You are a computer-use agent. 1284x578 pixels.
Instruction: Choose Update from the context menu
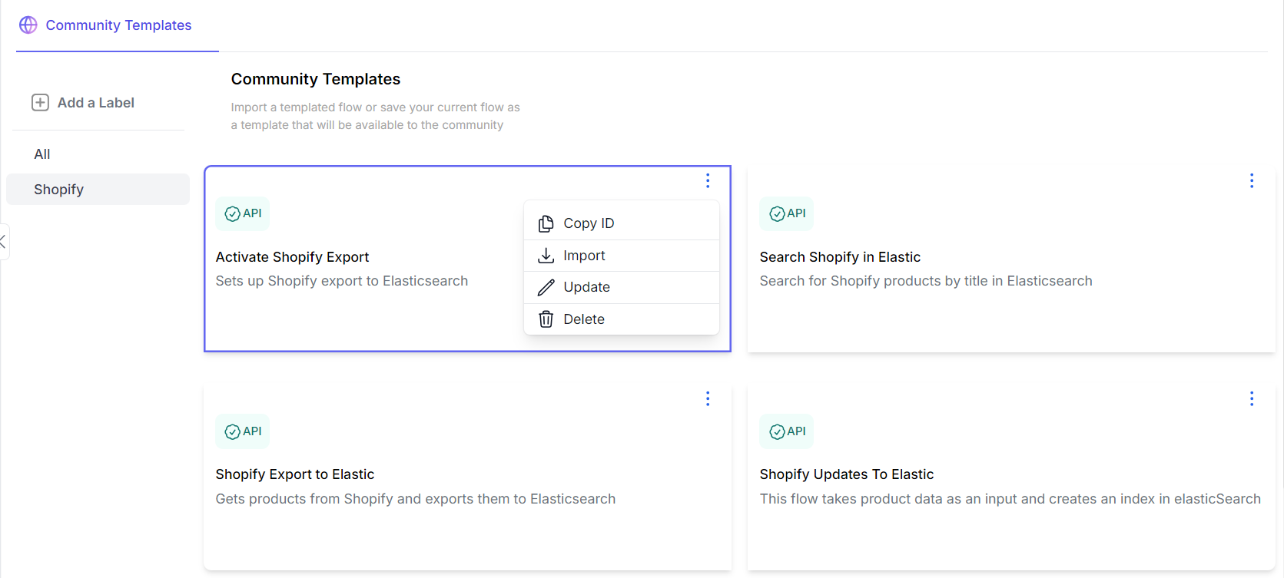(x=621, y=287)
